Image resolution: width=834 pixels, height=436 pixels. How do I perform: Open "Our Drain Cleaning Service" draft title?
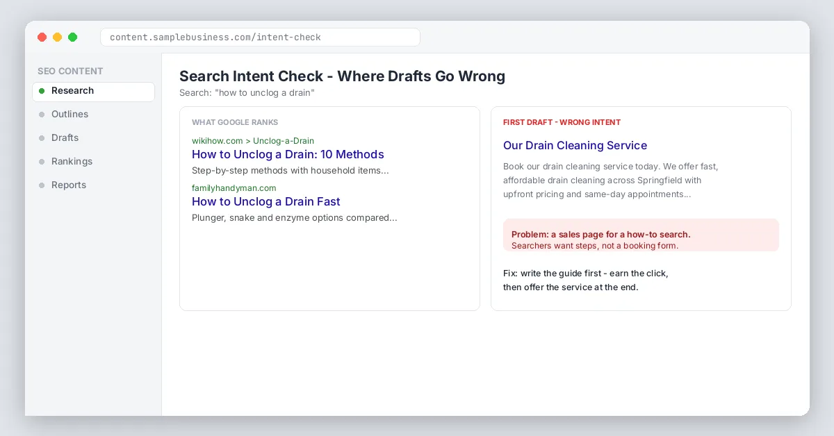click(575, 145)
